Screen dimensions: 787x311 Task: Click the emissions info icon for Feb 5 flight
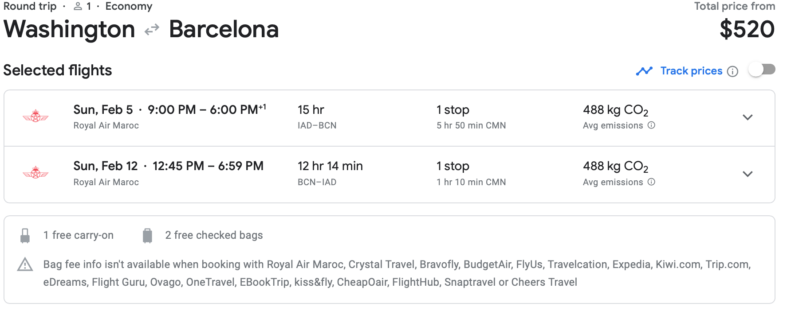(x=651, y=125)
